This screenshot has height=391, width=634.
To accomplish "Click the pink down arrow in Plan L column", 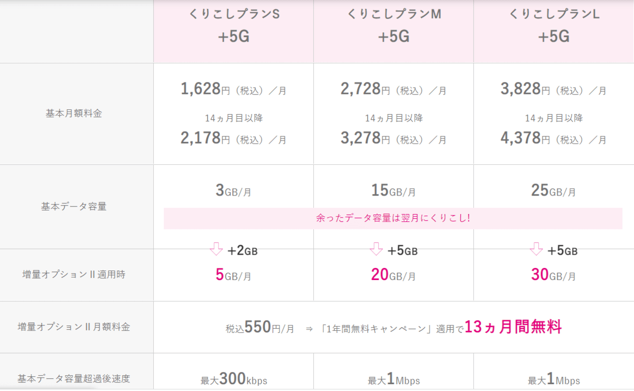I will tap(536, 249).
